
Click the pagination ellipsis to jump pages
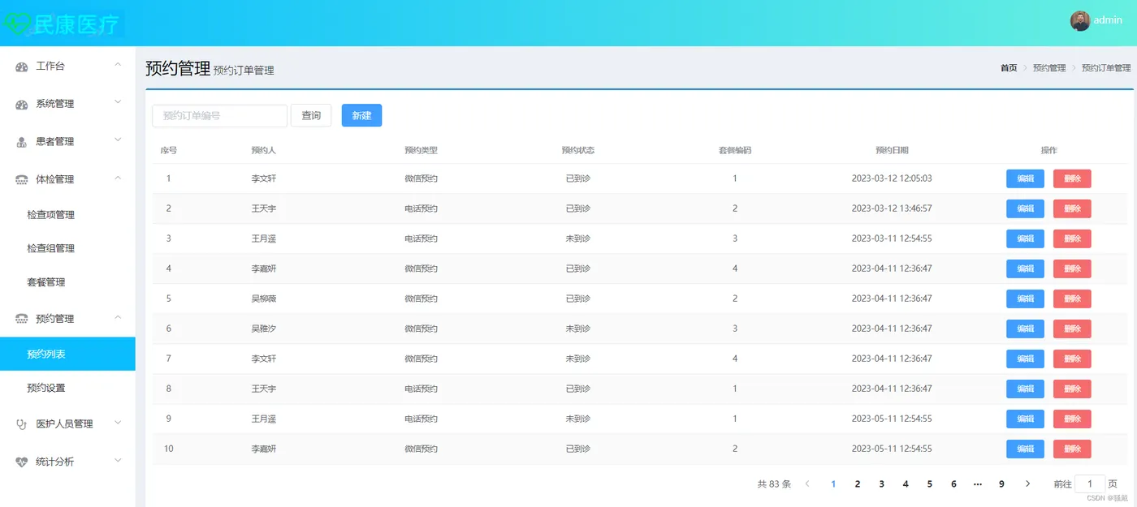tap(977, 484)
